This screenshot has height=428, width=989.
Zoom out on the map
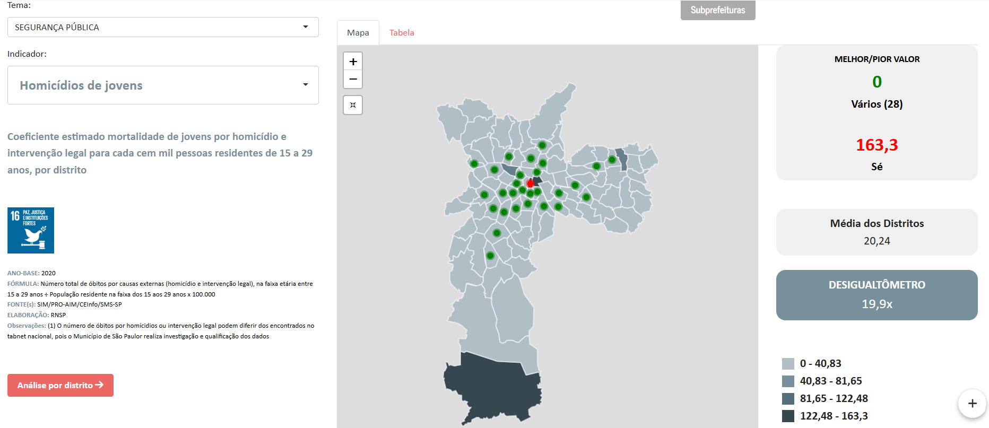click(x=353, y=80)
